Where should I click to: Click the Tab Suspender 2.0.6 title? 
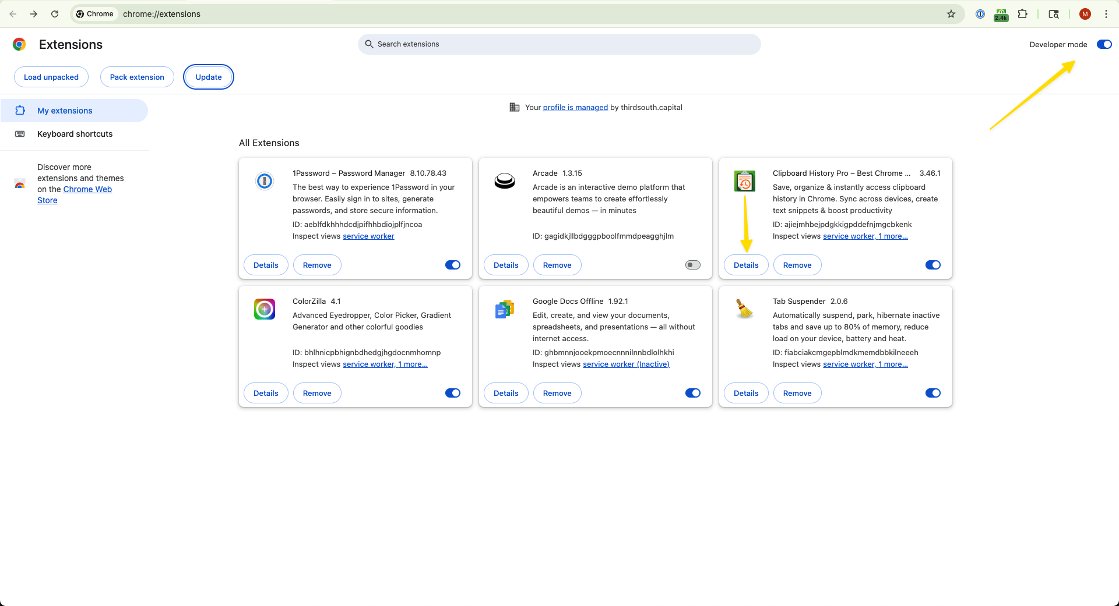point(810,301)
